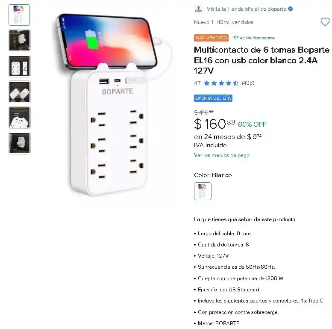
Task: Select the sixth thumbnail showing wall installation
Action: pos(20,143)
